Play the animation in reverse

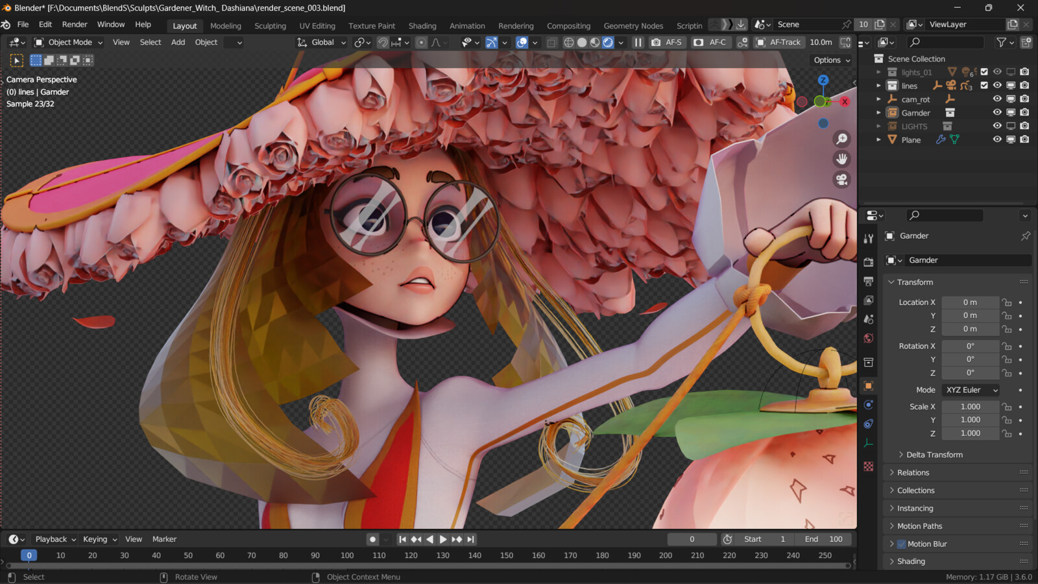(429, 539)
